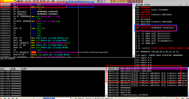Click ESP button in status bar

pyautogui.click(x=177, y=98)
